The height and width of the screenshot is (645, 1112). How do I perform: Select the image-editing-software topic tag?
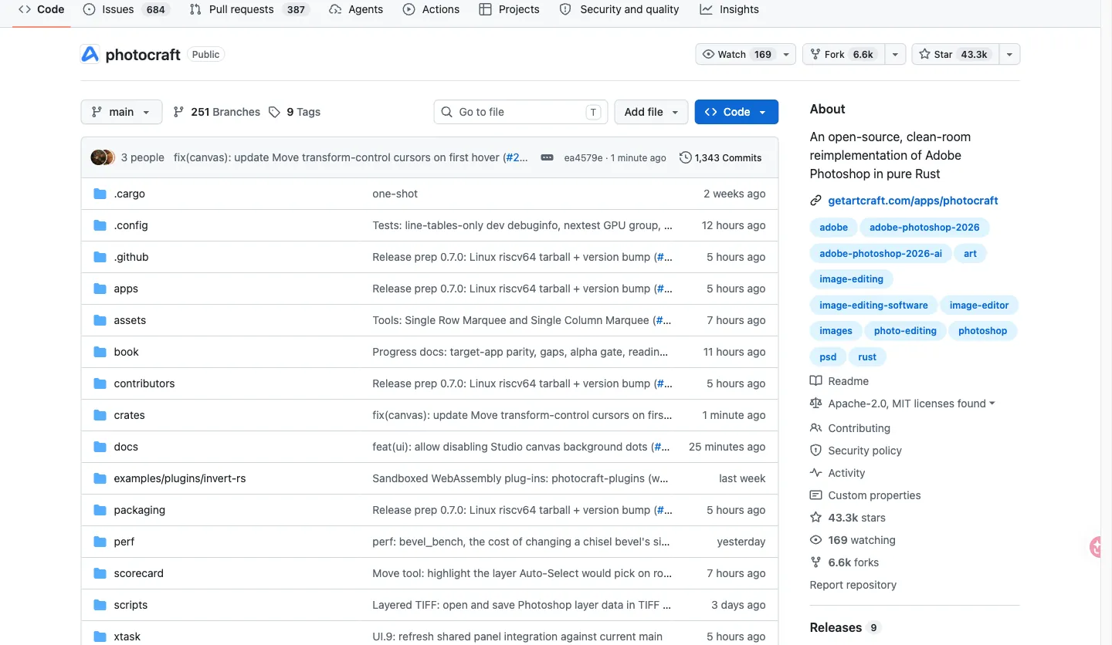click(x=873, y=306)
